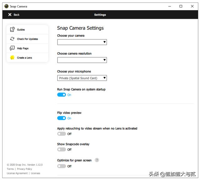Click the Choose your microphone label
The height and width of the screenshot is (181, 200).
click(x=74, y=71)
